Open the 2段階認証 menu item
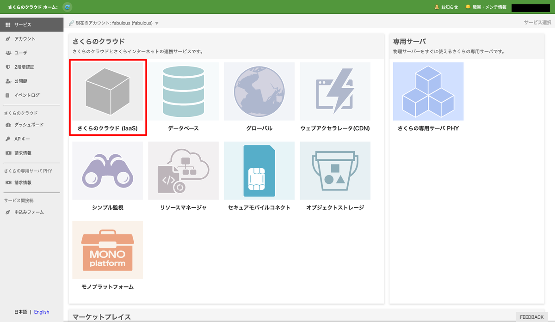 click(31, 67)
